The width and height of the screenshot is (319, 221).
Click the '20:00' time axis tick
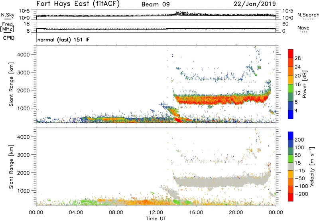click(x=236, y=213)
